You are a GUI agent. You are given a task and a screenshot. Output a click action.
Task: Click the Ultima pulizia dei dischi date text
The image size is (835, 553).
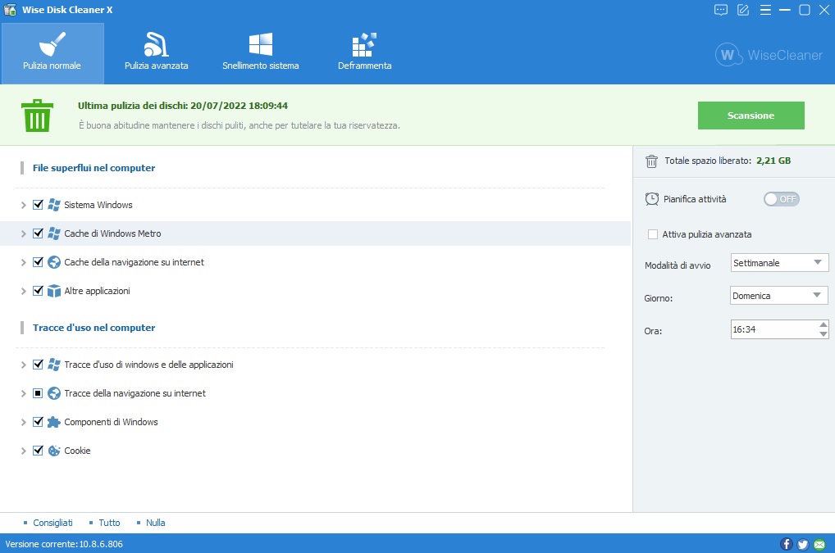tap(183, 106)
